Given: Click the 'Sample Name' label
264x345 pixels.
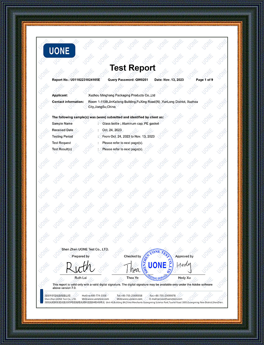Looking at the screenshot, I should (62, 124).
